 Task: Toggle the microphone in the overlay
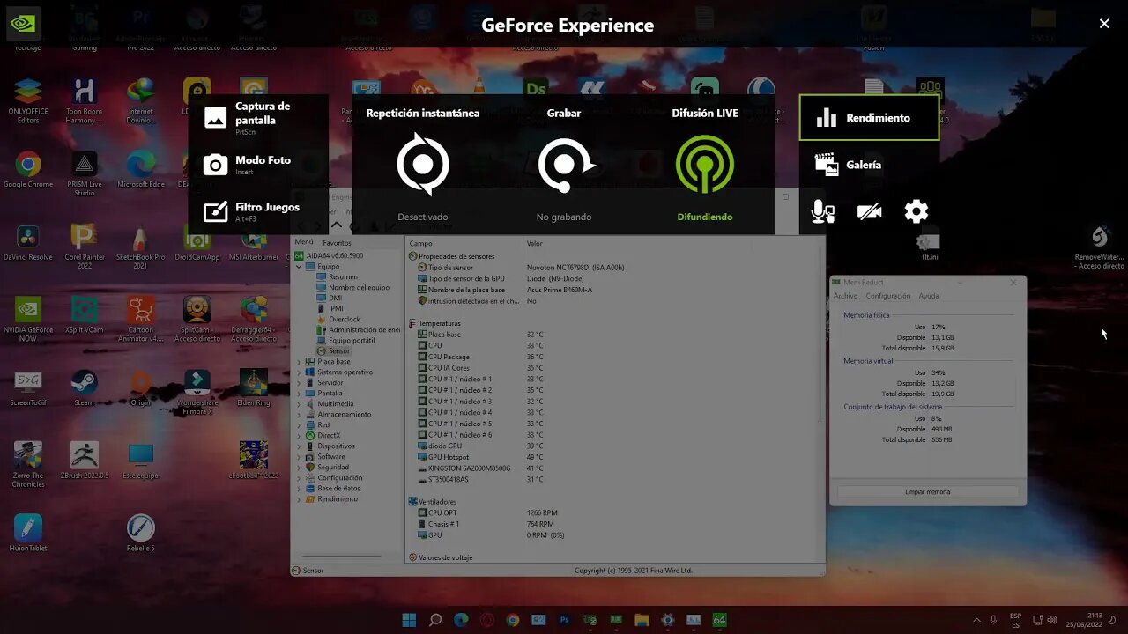[x=822, y=211]
